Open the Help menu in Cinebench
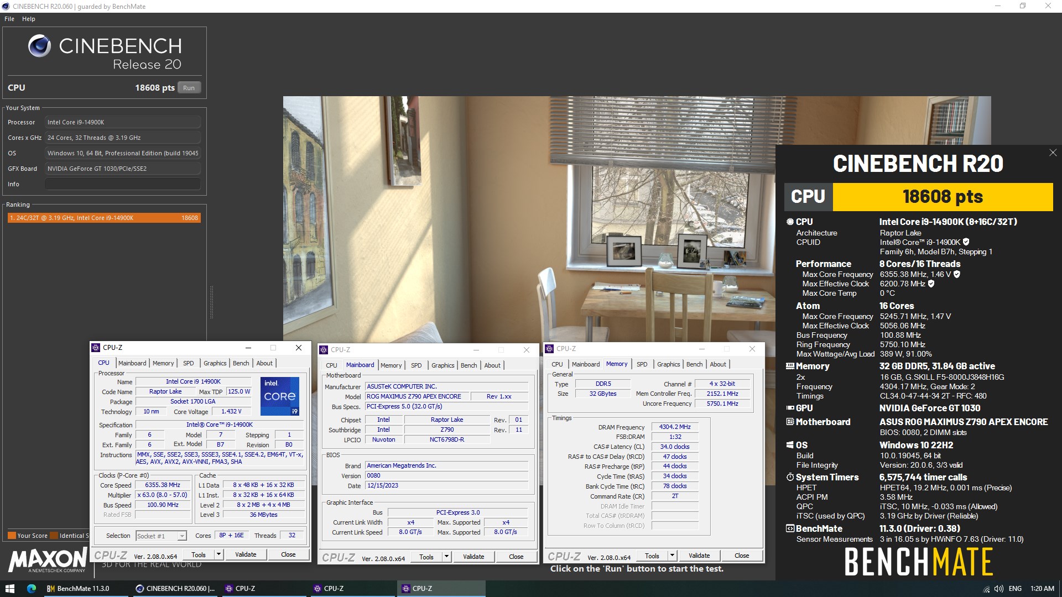The width and height of the screenshot is (1062, 597). click(29, 19)
